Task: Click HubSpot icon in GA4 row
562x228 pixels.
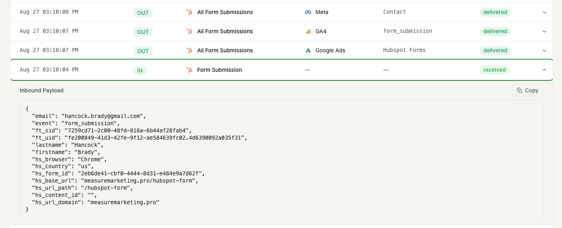Action: point(189,31)
